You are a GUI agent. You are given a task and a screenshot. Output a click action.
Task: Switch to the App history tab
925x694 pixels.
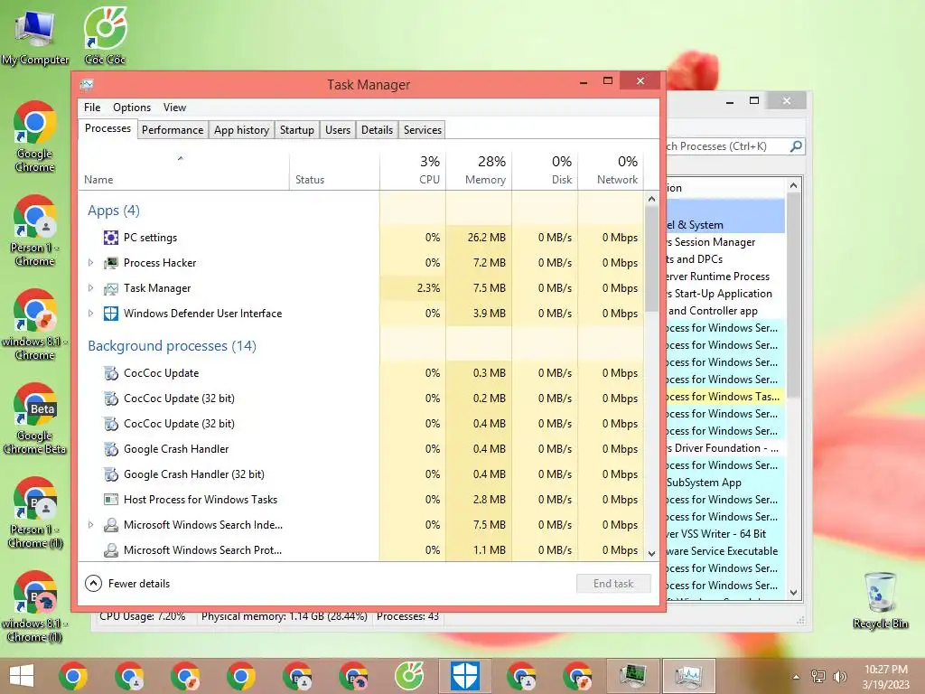pos(241,130)
